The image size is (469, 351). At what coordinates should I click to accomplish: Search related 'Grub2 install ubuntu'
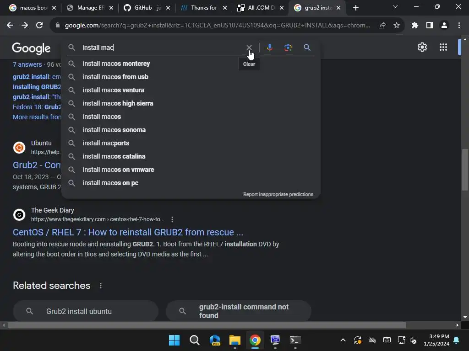click(86, 311)
